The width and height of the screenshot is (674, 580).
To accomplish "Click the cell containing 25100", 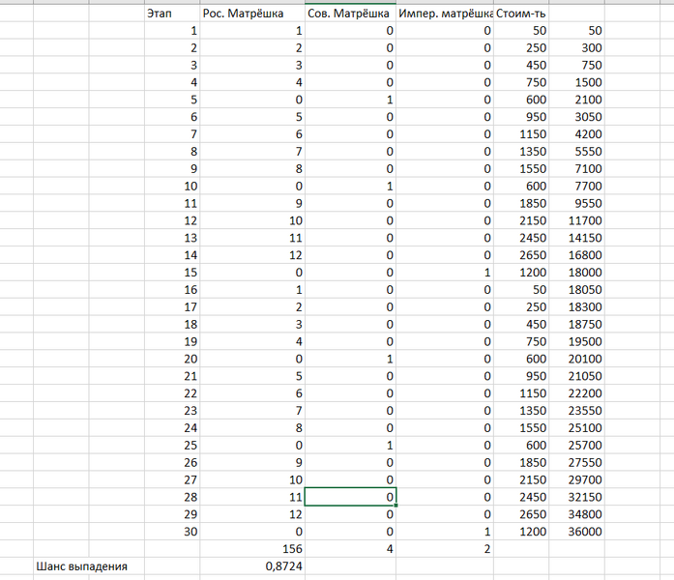I will point(576,428).
